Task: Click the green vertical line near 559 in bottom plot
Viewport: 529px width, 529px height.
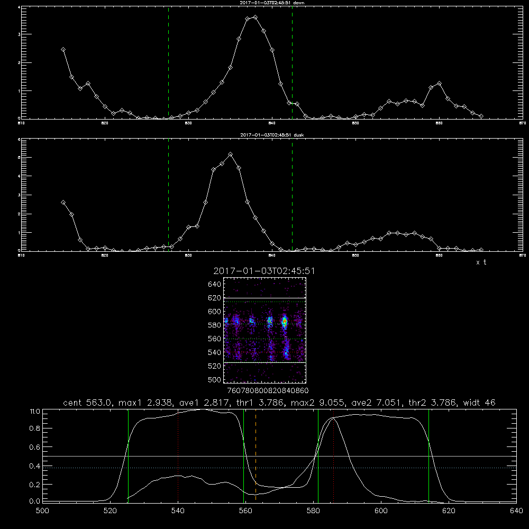Action: tap(243, 455)
